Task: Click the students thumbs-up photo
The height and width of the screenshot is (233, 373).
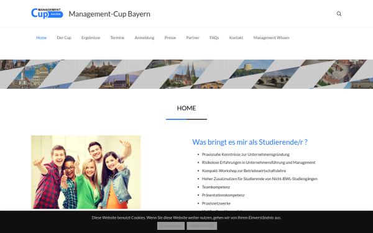Action: 86,172
